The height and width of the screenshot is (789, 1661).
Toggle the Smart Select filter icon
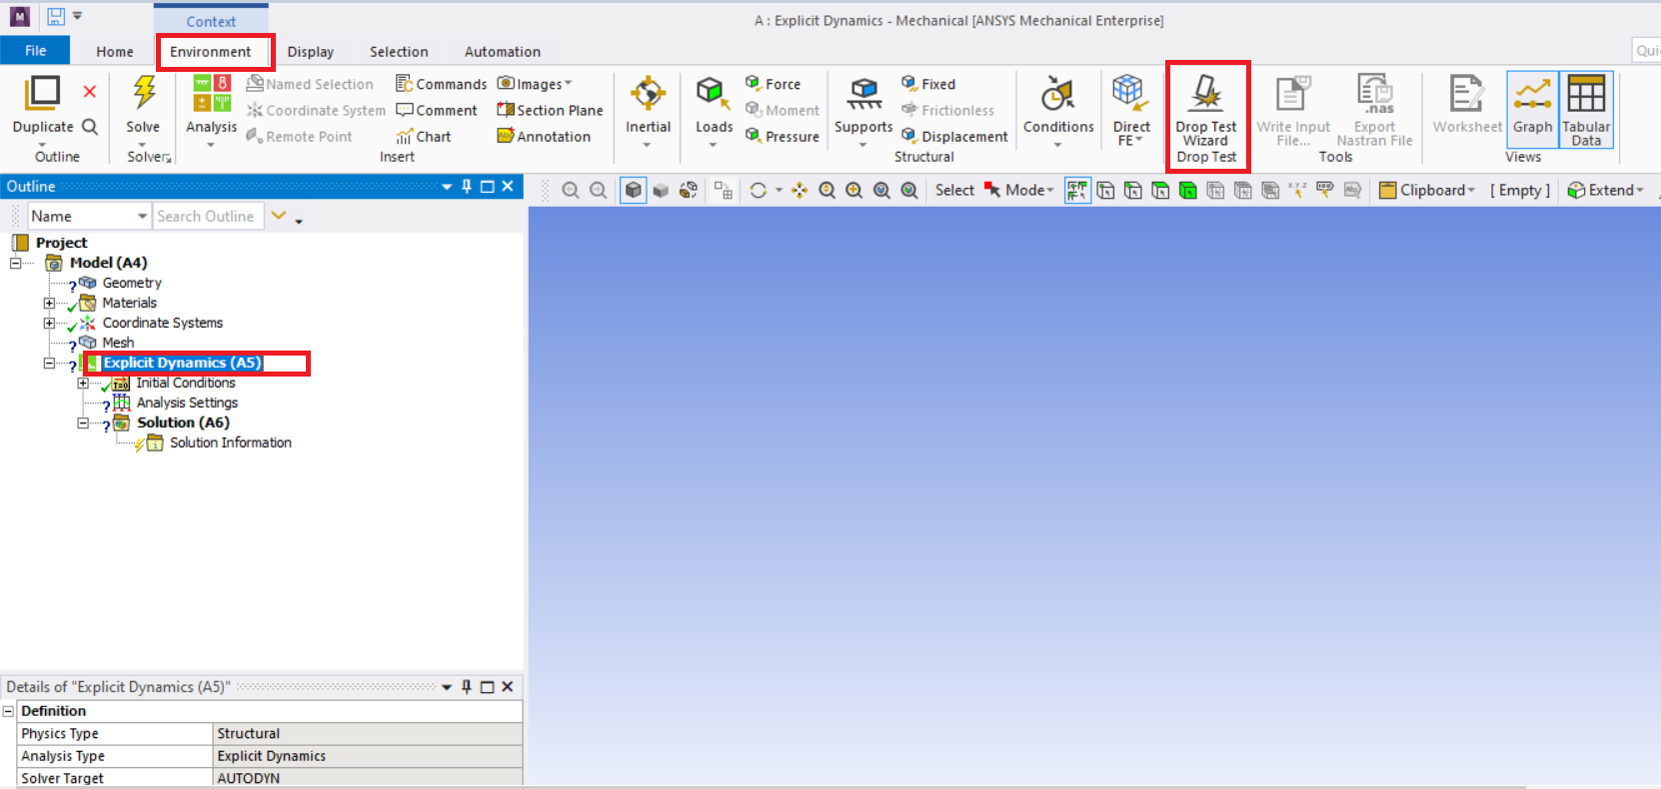point(1077,190)
